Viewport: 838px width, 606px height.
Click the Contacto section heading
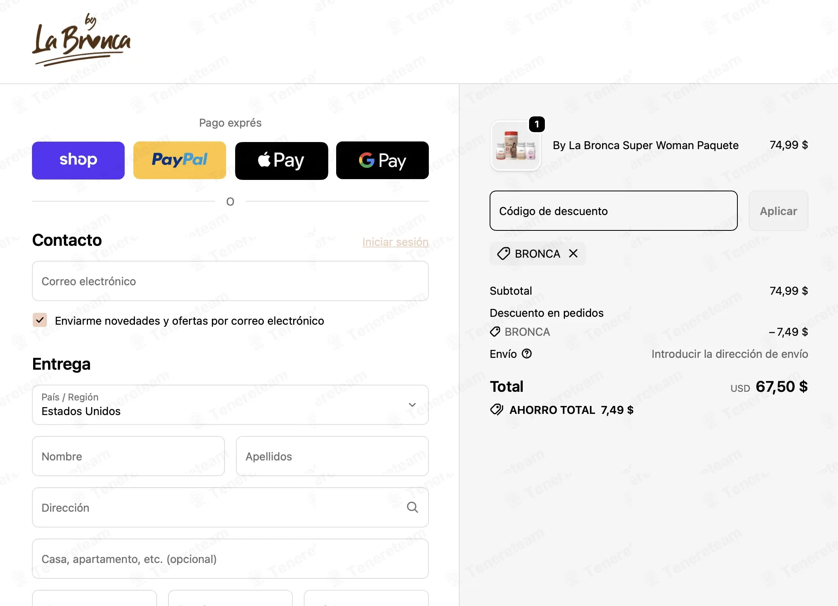pyautogui.click(x=67, y=240)
